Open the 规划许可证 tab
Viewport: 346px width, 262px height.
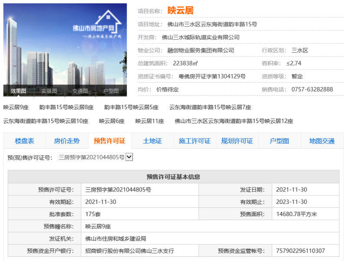(237, 141)
